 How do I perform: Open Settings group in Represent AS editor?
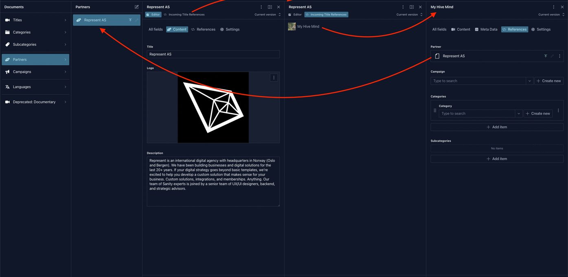230,29
